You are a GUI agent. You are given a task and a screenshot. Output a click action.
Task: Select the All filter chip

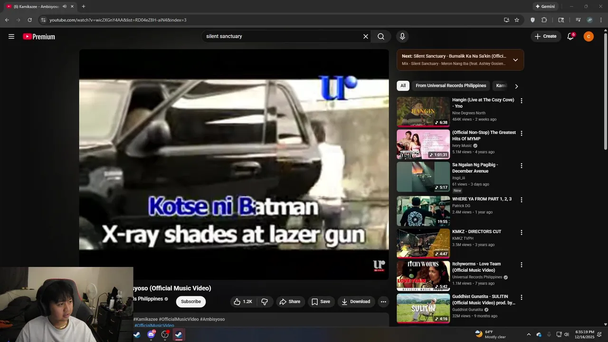point(403,85)
